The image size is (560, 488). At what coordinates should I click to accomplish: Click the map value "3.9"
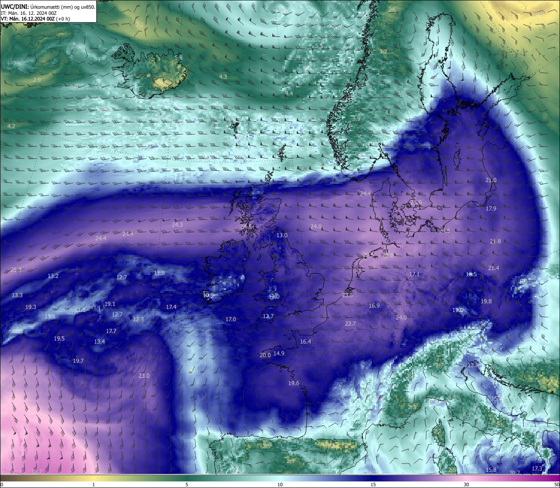pyautogui.click(x=356, y=119)
